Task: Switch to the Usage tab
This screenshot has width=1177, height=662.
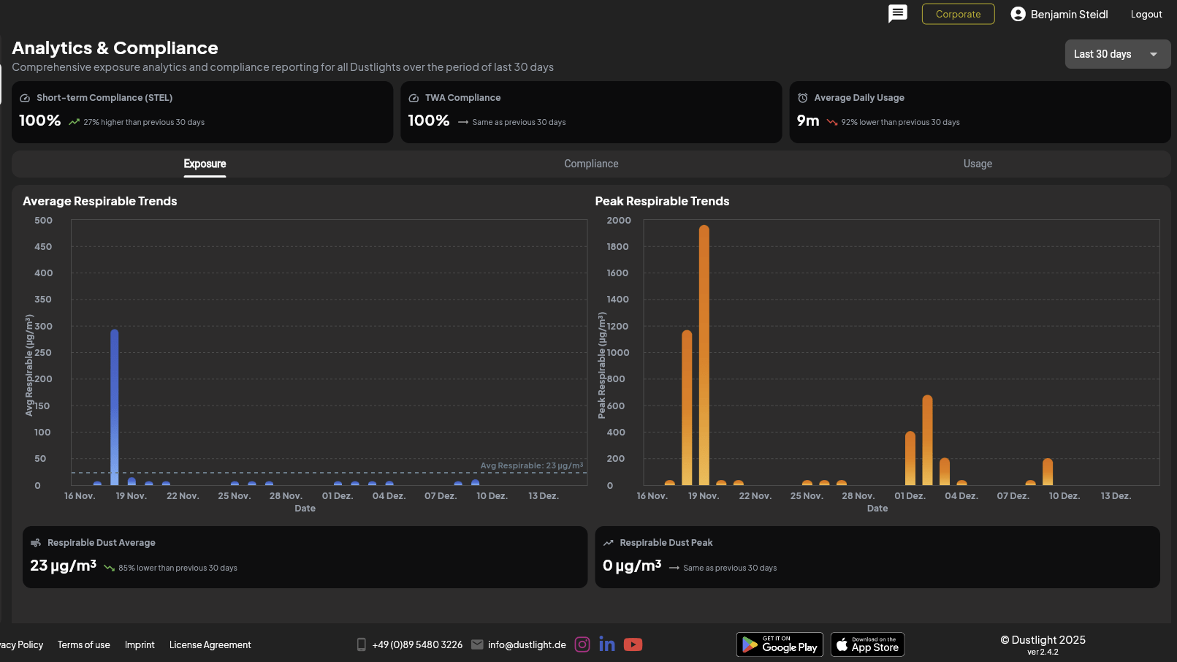Action: tap(978, 164)
